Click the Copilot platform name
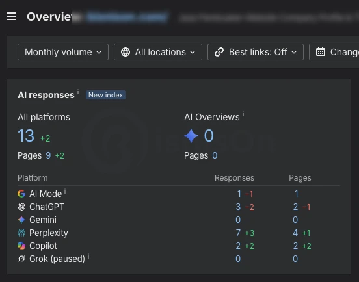Image resolution: width=359 pixels, height=282 pixels. tap(43, 246)
